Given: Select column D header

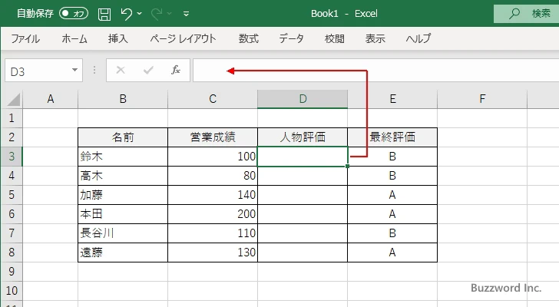Looking at the screenshot, I should coord(303,99).
